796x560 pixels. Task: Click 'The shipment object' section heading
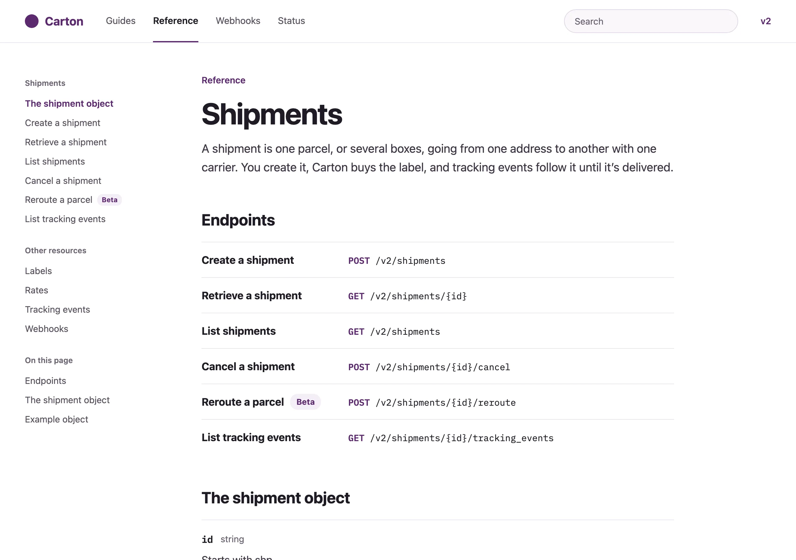pos(275,497)
